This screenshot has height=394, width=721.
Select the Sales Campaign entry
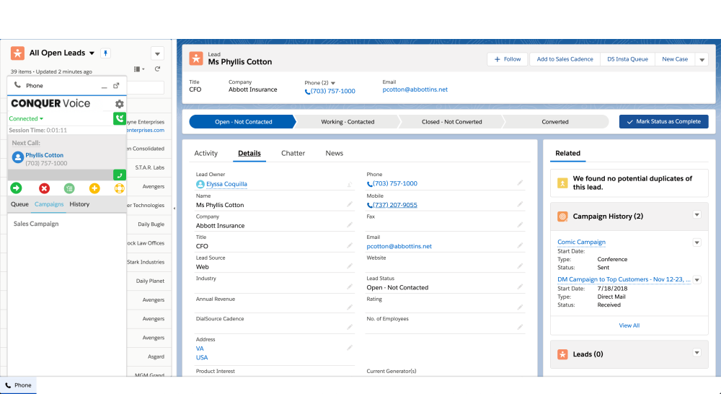(36, 224)
